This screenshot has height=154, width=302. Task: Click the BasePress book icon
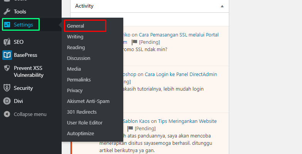[x=7, y=55]
